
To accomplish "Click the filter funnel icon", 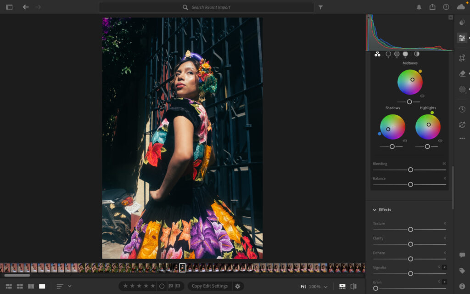I will [321, 7].
